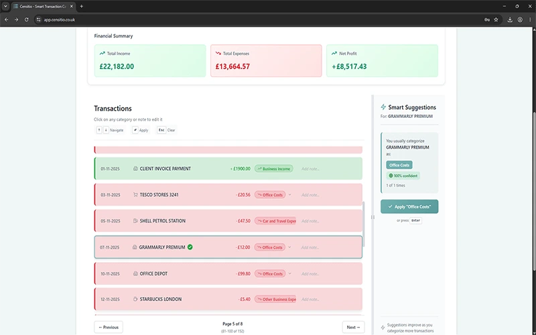Click the Net Profit trend icon
The width and height of the screenshot is (536, 335).
click(334, 54)
